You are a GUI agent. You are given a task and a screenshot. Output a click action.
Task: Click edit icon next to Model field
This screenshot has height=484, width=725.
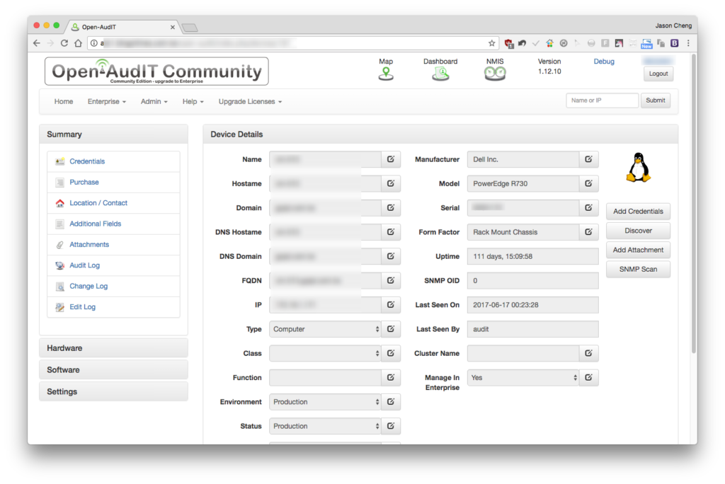point(588,183)
